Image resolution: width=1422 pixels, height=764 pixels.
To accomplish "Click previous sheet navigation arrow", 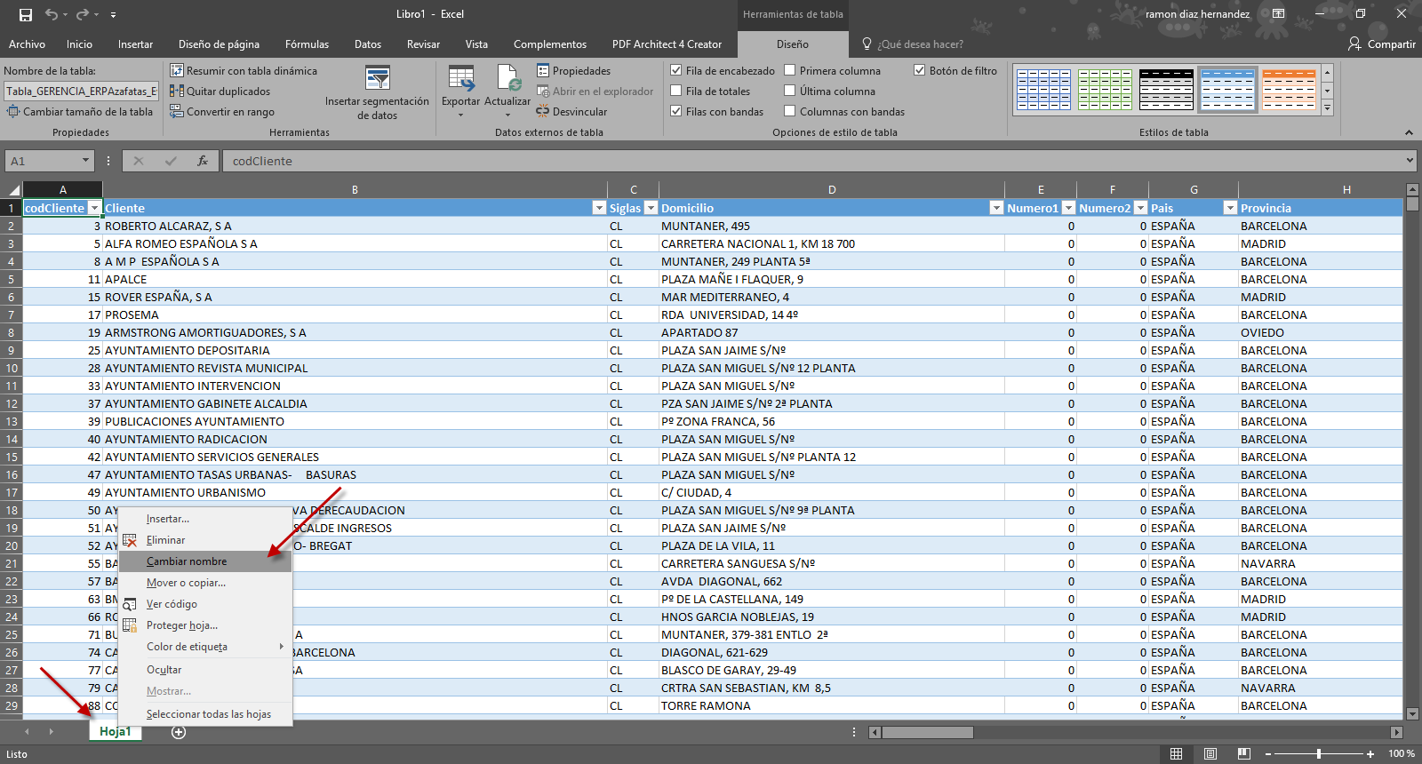I will coord(27,732).
